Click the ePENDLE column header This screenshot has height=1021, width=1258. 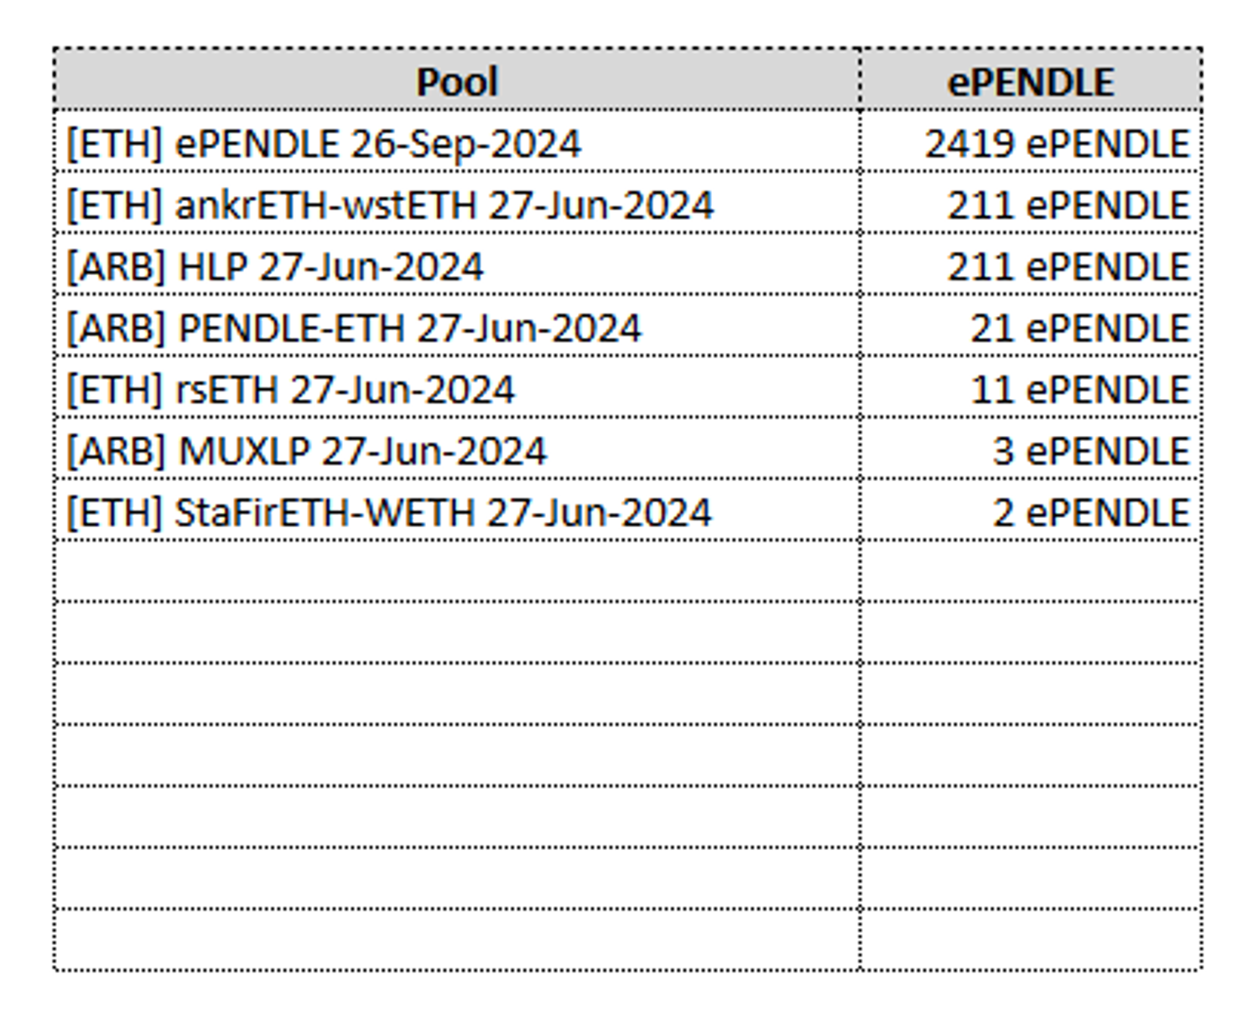(1031, 81)
